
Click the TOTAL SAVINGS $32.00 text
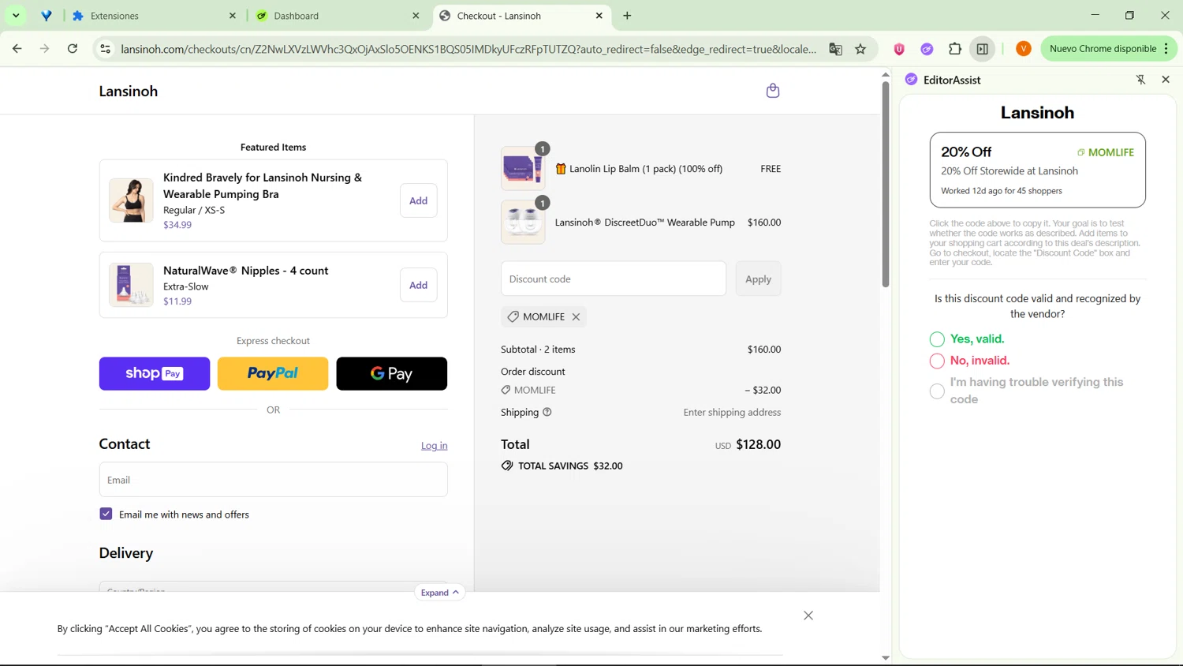coord(570,466)
